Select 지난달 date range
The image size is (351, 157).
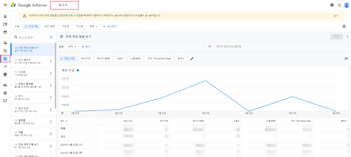(80, 26)
